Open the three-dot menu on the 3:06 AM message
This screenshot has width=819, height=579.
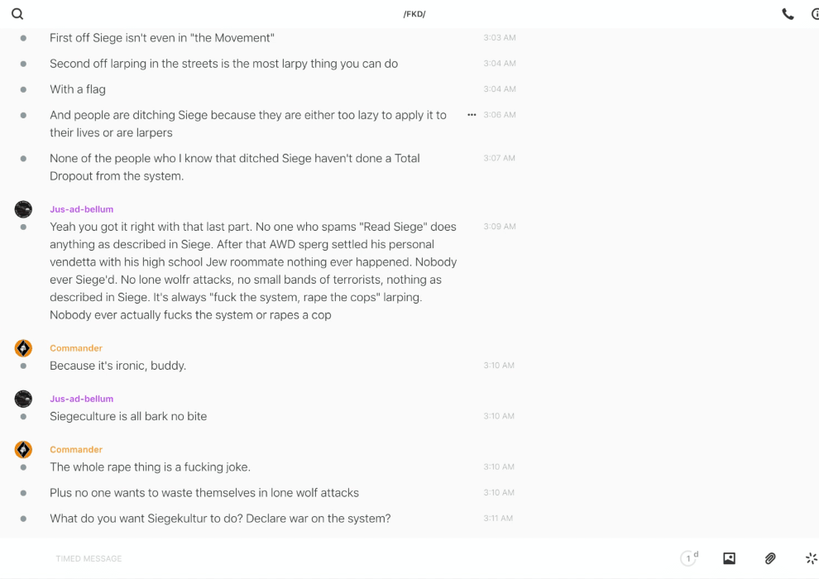472,115
